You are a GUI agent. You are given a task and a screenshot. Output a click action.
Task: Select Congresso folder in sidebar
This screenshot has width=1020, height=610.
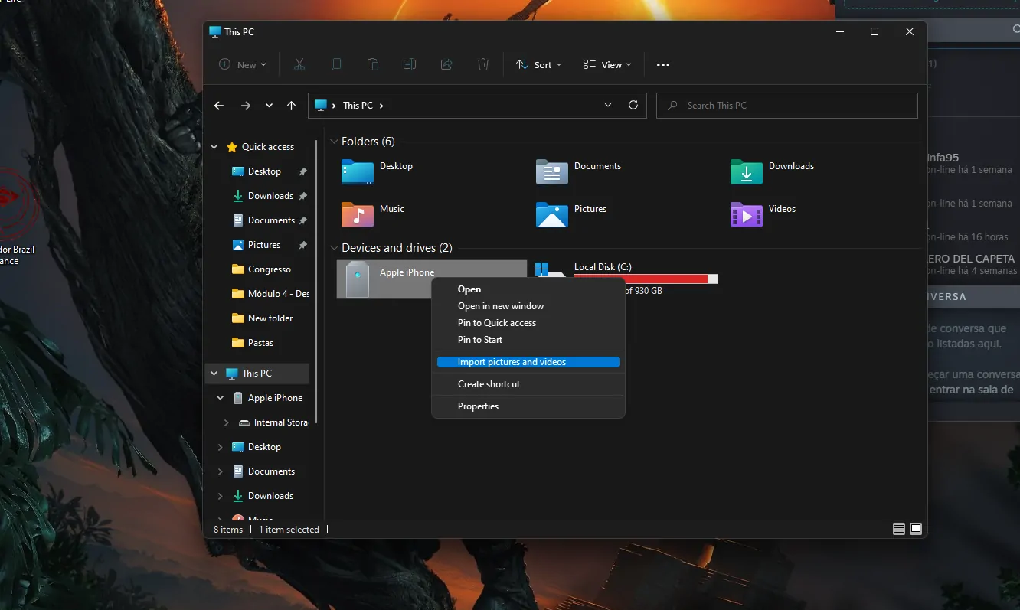(262, 269)
